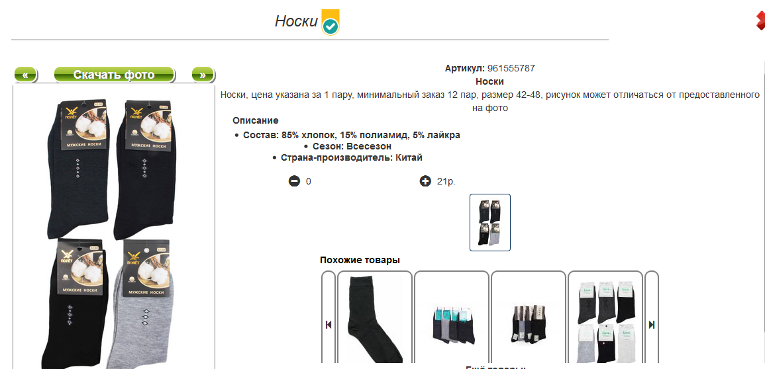Open the single black sock similar product
This screenshot has width=765, height=369.
375,317
